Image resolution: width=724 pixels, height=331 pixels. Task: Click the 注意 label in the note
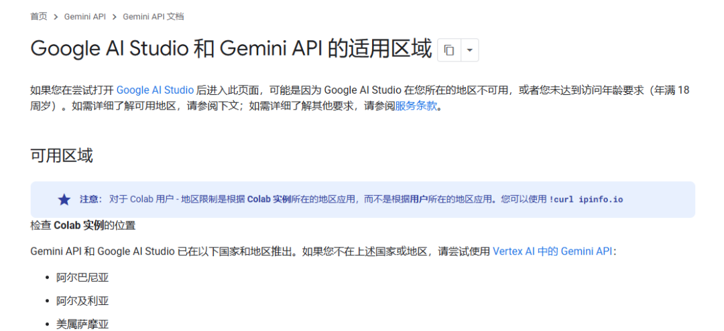[x=90, y=199]
